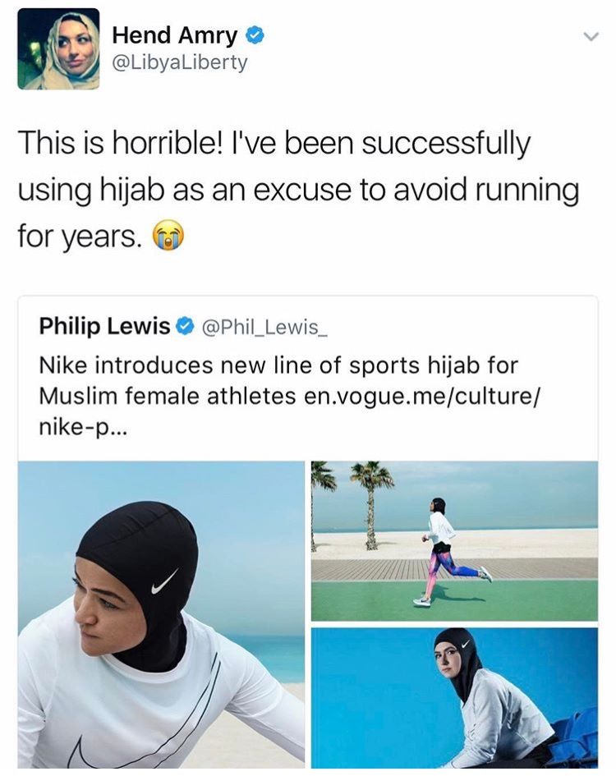Viewport: 616px width, 776px height.
Task: Visit the @Phil_Lewis_ handle
Action: [264, 327]
